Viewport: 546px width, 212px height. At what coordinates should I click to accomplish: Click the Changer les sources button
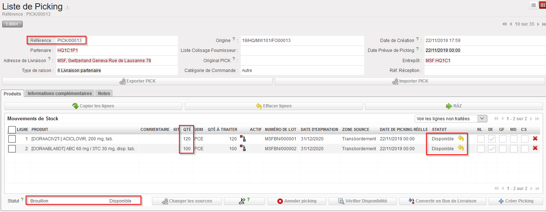[x=187, y=201]
